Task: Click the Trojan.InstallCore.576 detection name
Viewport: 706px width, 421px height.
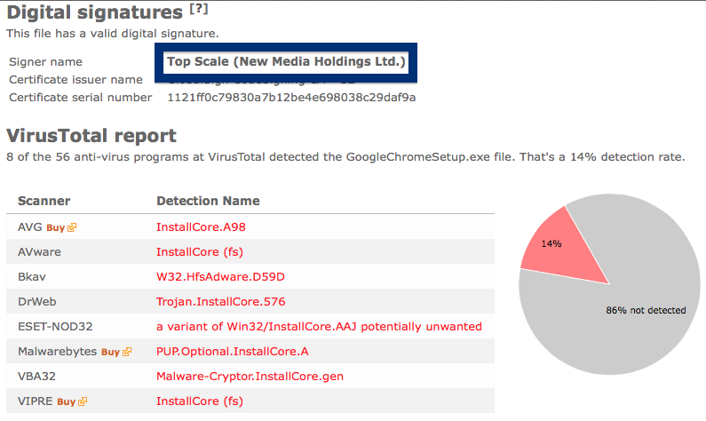Action: point(220,302)
